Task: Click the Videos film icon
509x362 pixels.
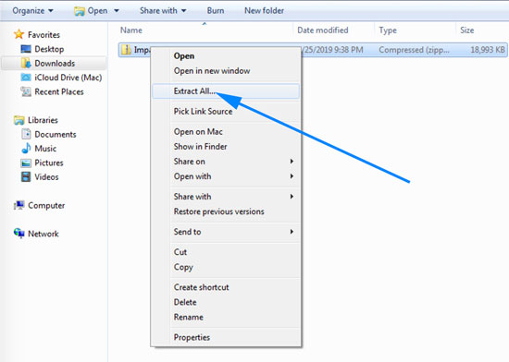Action: click(x=26, y=176)
